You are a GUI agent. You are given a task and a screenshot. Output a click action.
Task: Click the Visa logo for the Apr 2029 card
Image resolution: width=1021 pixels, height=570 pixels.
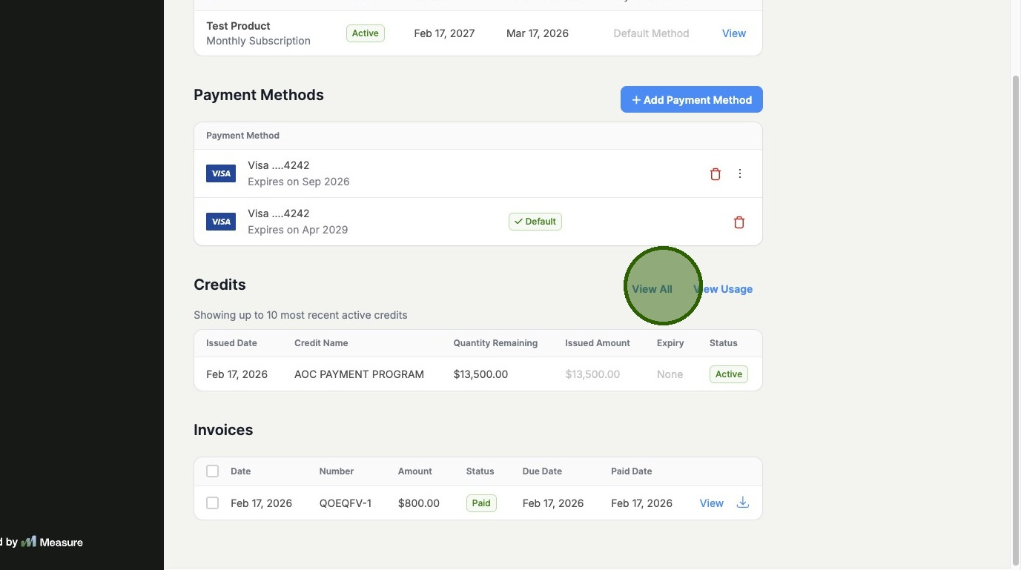pyautogui.click(x=221, y=222)
